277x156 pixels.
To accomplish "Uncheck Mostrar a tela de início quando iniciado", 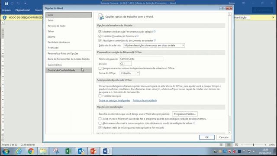I will point(100,127).
